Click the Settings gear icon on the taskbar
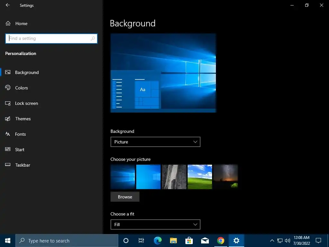The image size is (329, 247). pyautogui.click(x=236, y=241)
